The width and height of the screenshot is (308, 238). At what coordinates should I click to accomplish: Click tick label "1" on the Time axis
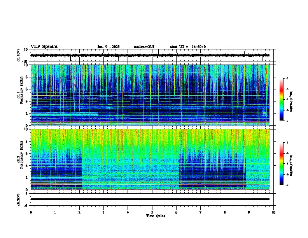tap(55, 212)
